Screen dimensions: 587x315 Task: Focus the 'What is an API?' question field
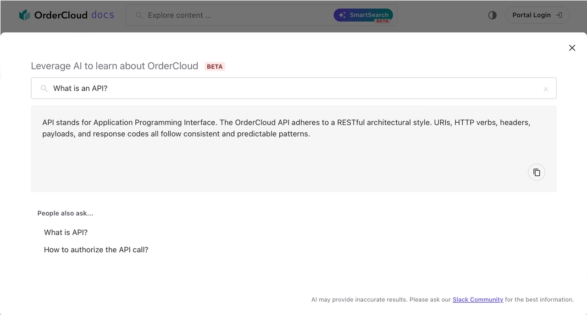(x=293, y=88)
